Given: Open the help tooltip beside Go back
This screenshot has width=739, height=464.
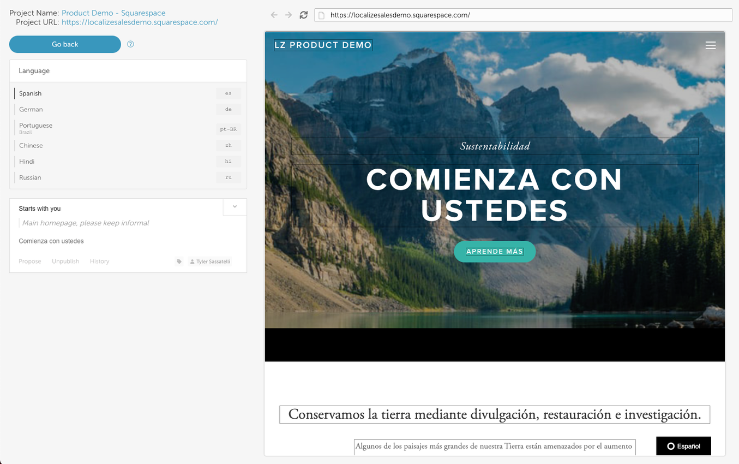Looking at the screenshot, I should pos(130,44).
